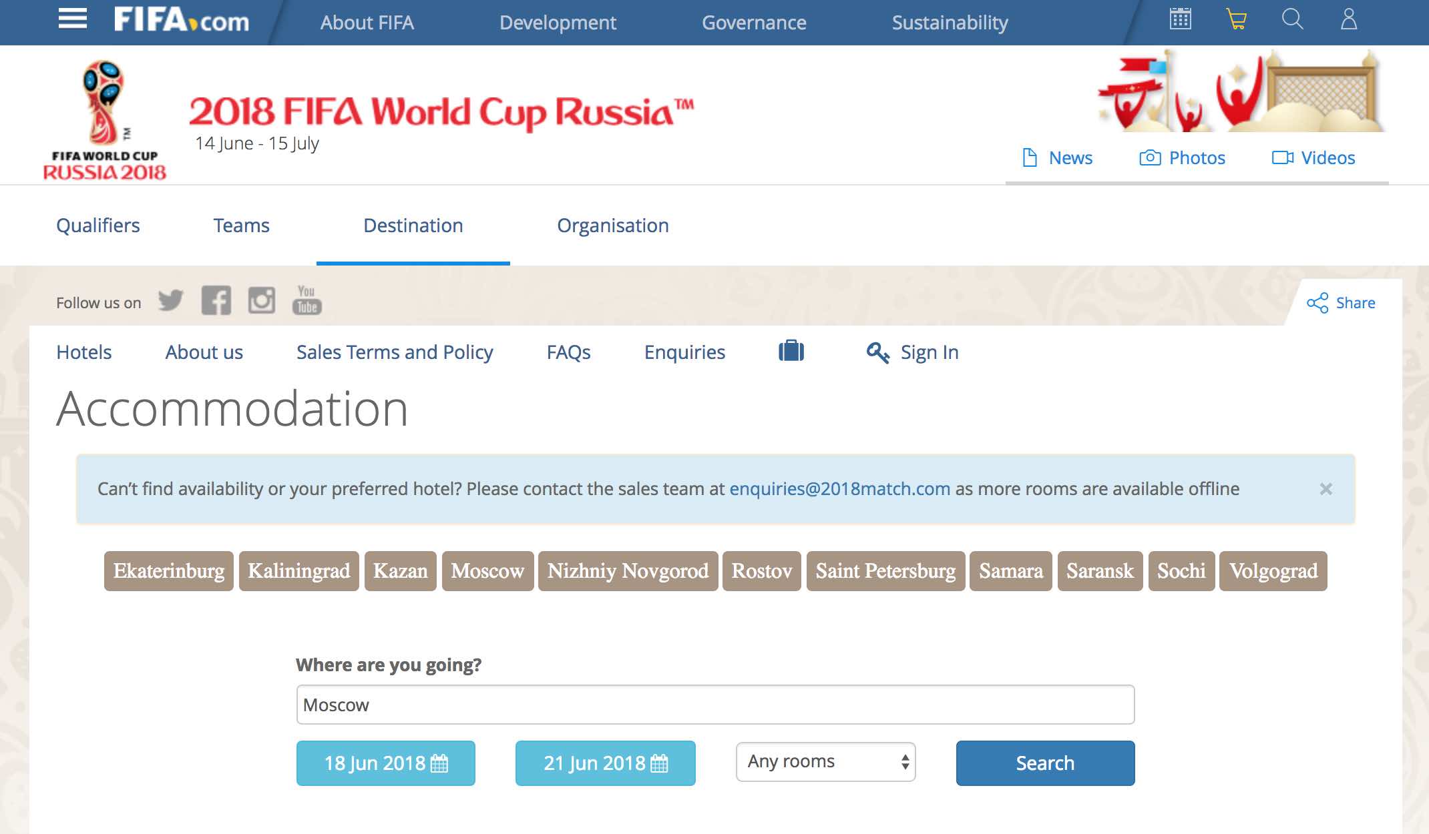Open the Governance menu item
The width and height of the screenshot is (1429, 834).
[x=754, y=23]
